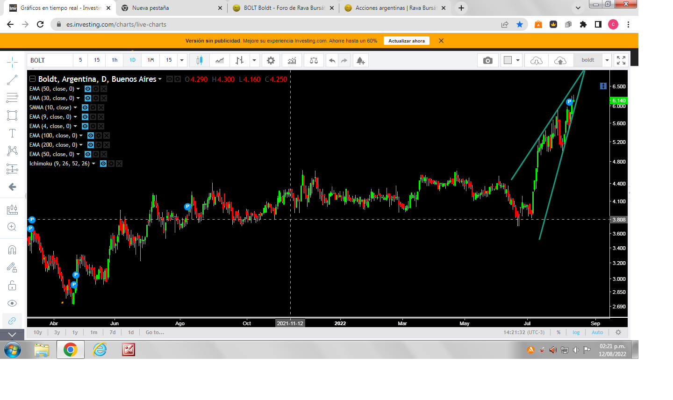Open Chrome tab search dropdown
The width and height of the screenshot is (673, 400).
tap(578, 8)
